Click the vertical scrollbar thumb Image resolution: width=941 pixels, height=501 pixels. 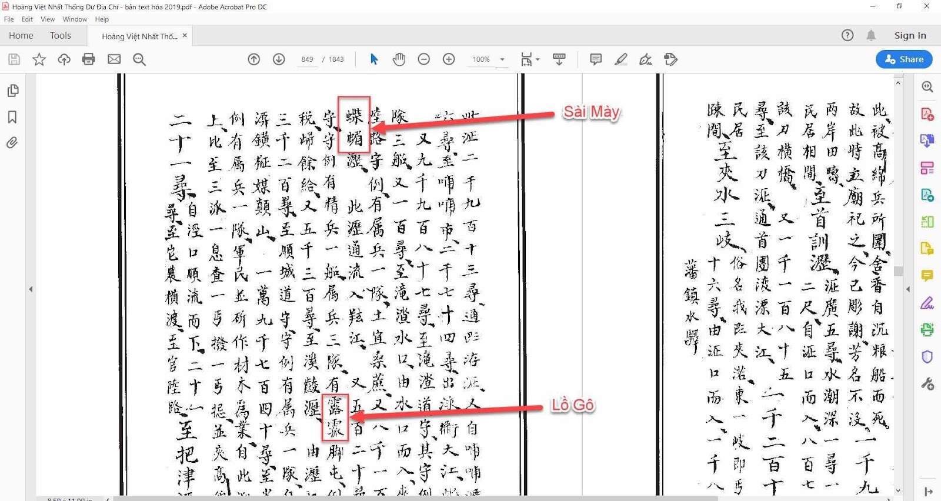tap(898, 271)
